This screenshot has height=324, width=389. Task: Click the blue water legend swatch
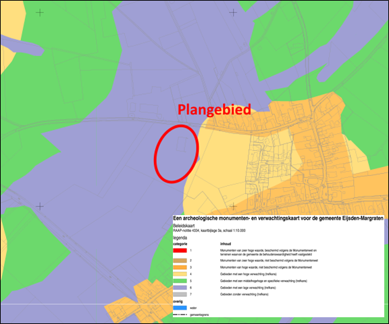(180, 308)
